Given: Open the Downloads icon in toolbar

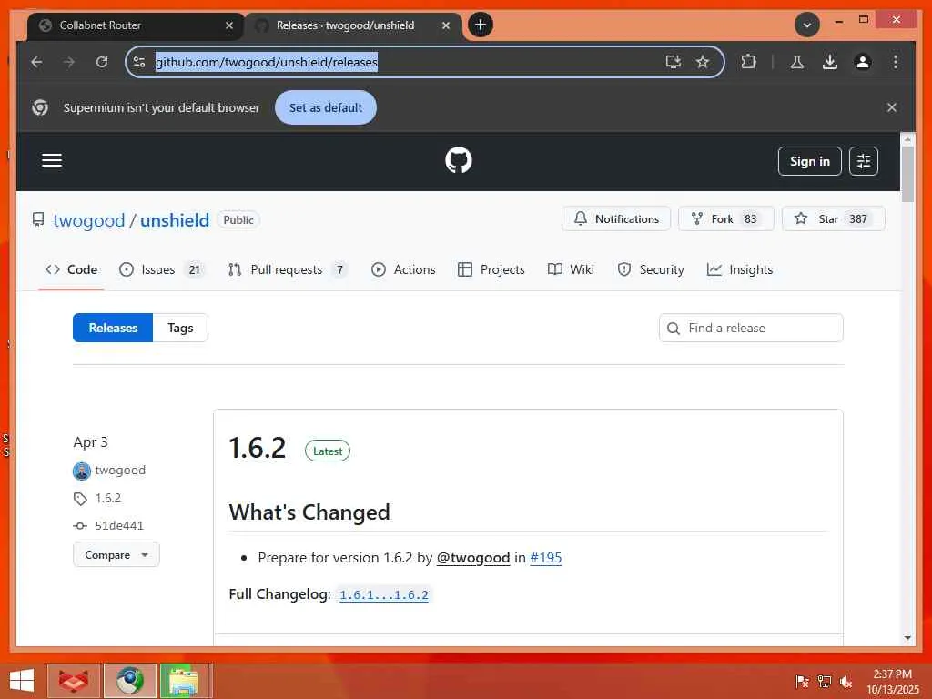Looking at the screenshot, I should click(x=830, y=62).
